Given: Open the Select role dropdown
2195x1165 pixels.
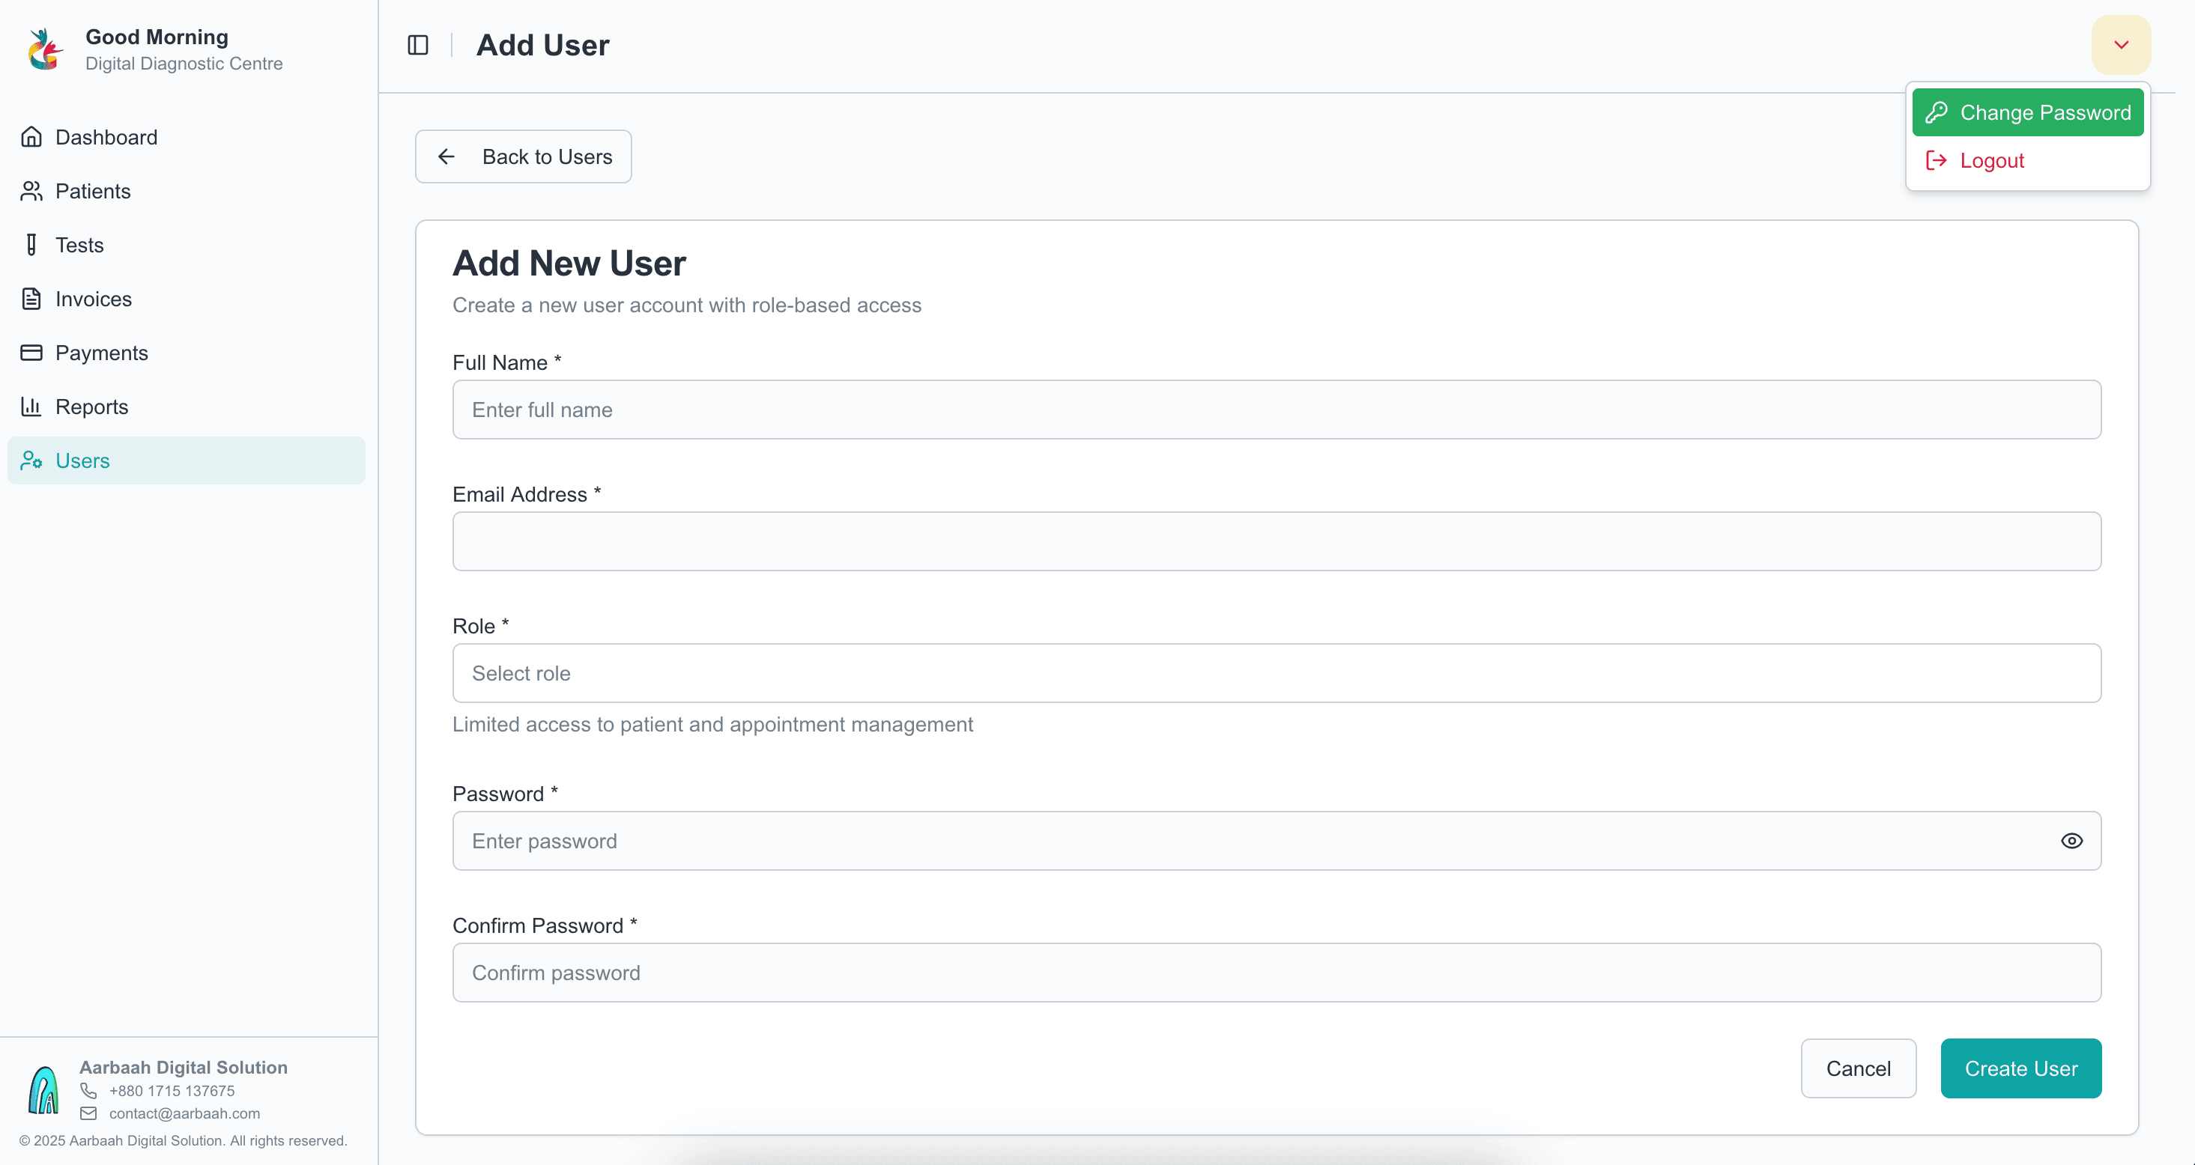Looking at the screenshot, I should pyautogui.click(x=1277, y=673).
